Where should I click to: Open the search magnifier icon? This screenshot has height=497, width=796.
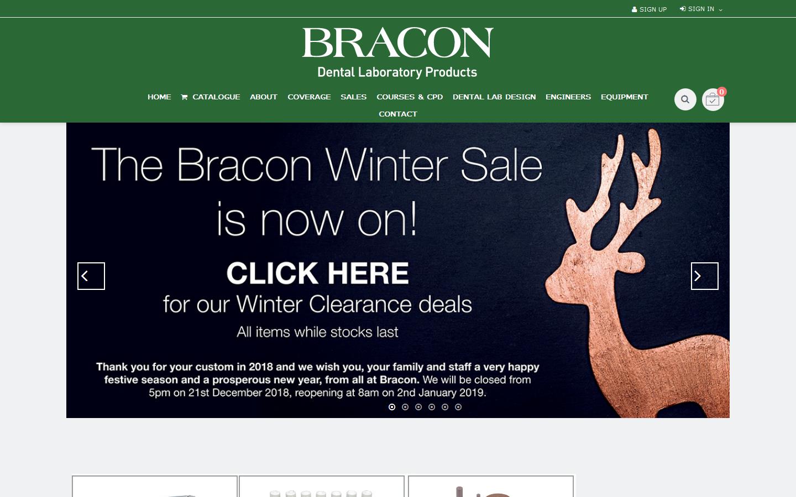685,99
